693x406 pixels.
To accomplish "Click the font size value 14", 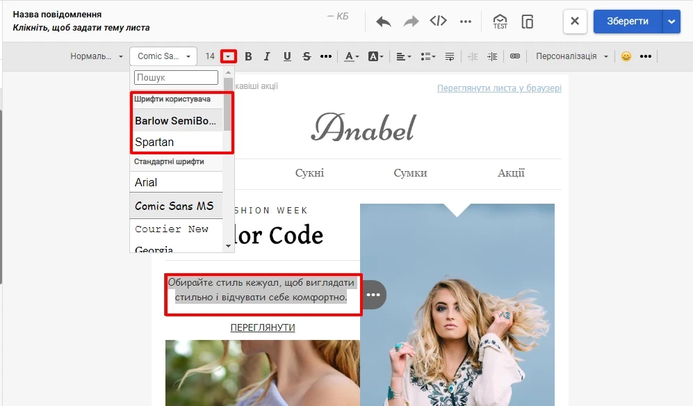I will pyautogui.click(x=210, y=56).
